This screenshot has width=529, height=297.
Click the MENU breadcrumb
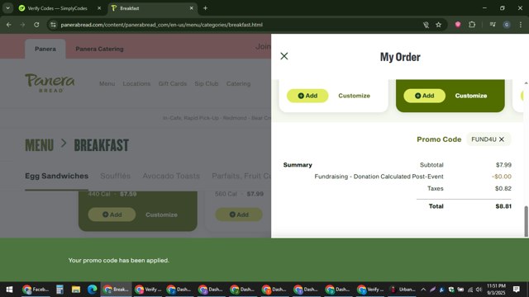[40, 145]
